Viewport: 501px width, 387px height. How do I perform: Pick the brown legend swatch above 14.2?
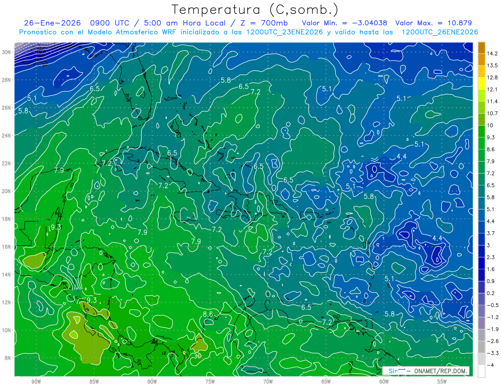tap(481, 48)
